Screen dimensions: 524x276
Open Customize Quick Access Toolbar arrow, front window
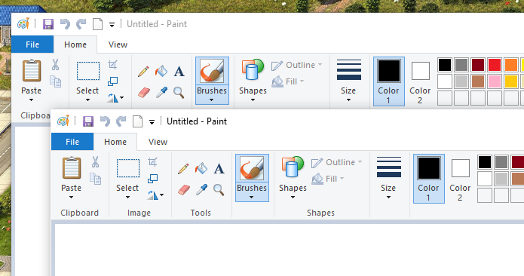[x=152, y=122]
